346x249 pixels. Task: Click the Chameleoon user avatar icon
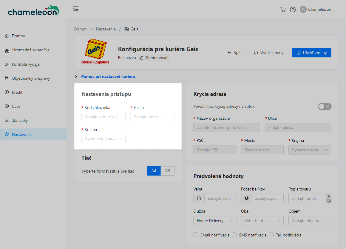pyautogui.click(x=303, y=10)
